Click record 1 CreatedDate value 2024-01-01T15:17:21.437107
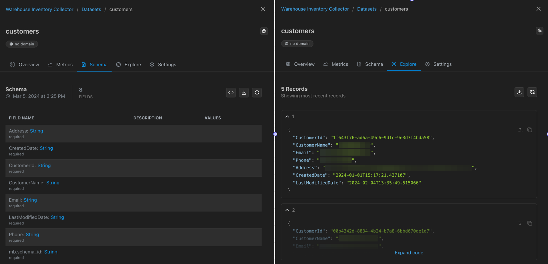The image size is (548, 264). [x=370, y=175]
